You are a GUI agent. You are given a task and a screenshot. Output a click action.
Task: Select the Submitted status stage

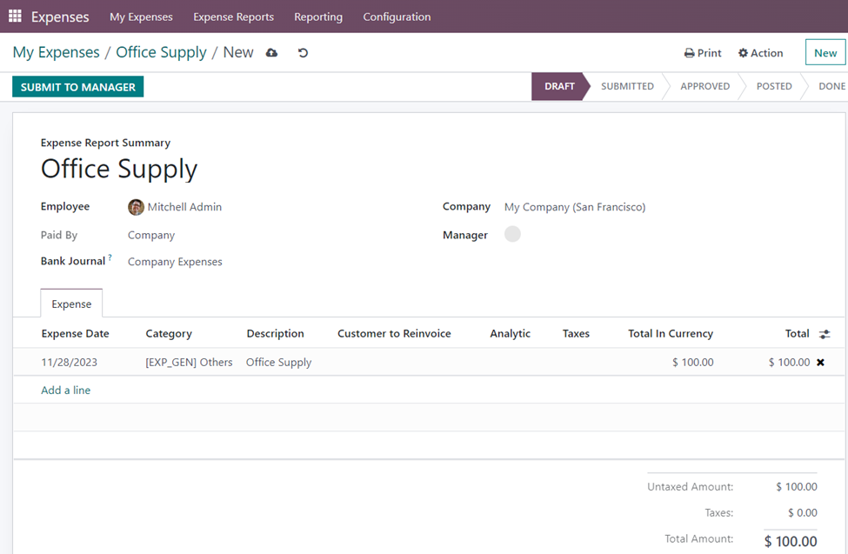[x=627, y=87]
